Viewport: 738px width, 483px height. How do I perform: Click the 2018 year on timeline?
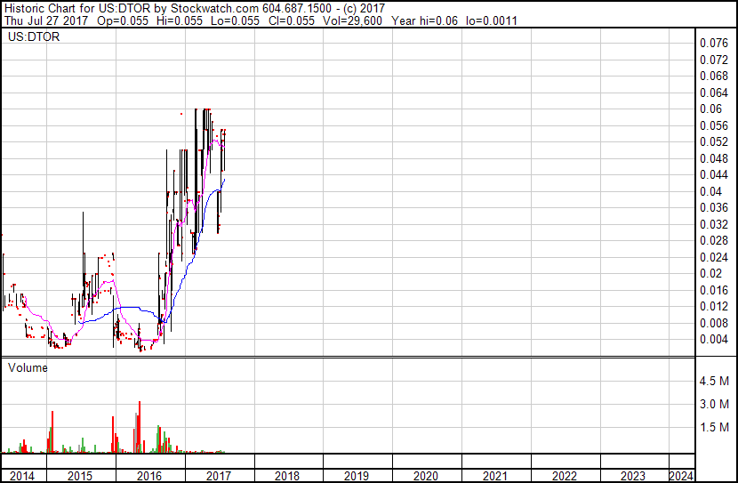tap(288, 476)
